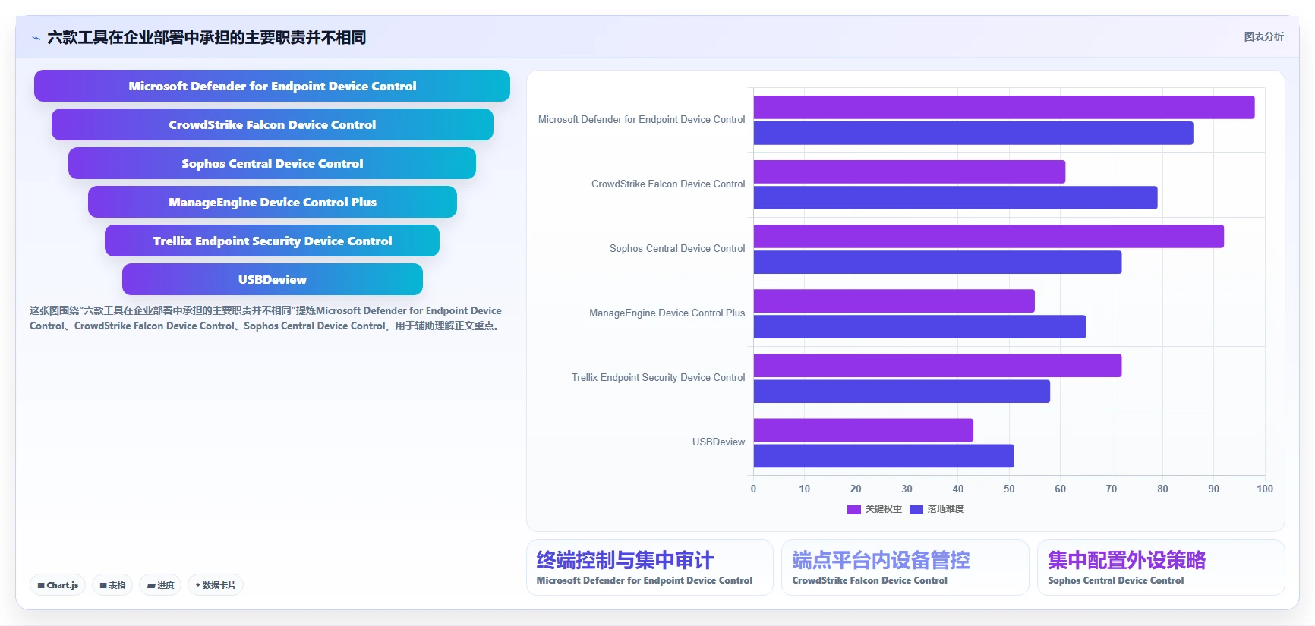Select the Trellix Endpoint Security funnel bar

272,241
